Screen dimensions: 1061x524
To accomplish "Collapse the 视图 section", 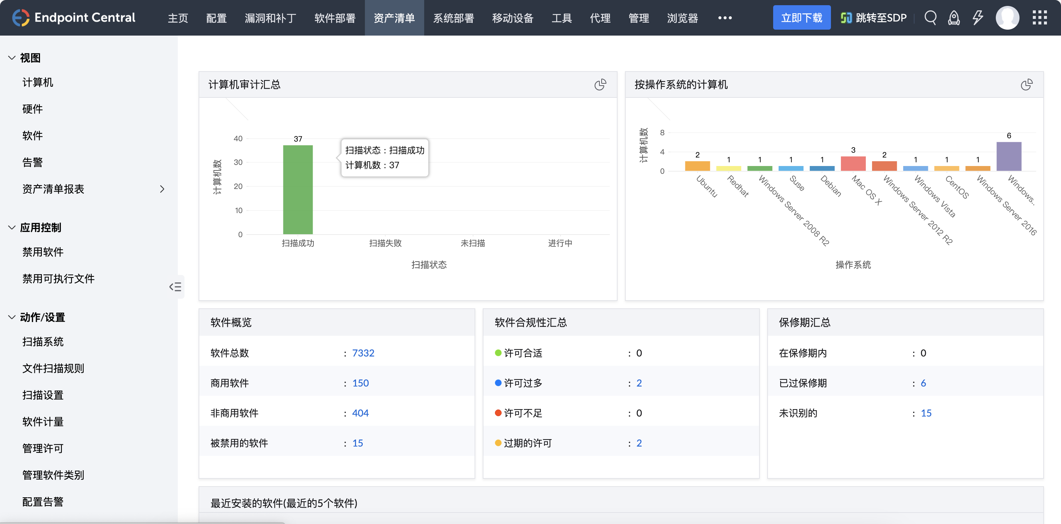I will 11,58.
